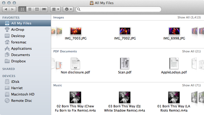Click the Scan.pdf file name
This screenshot has height=115, width=204.
click(x=125, y=72)
